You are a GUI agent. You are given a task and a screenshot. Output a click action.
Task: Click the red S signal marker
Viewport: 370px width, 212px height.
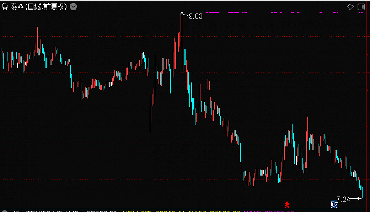[287, 205]
